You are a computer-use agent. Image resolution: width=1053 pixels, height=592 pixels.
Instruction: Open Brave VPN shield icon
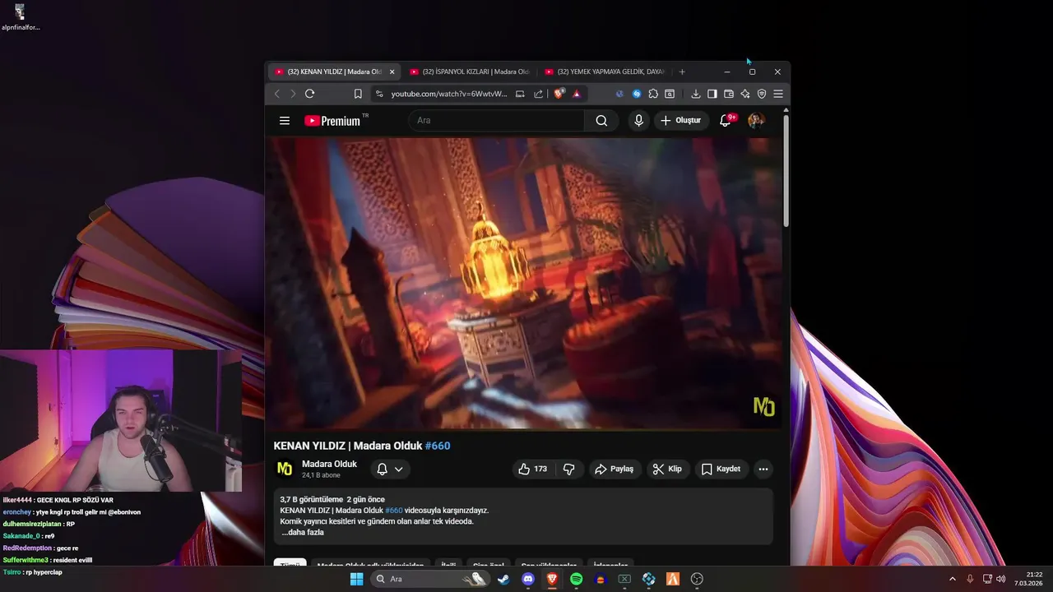point(762,94)
